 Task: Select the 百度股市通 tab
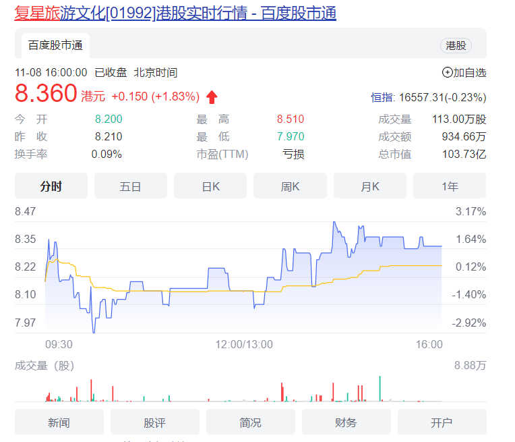pyautogui.click(x=55, y=46)
